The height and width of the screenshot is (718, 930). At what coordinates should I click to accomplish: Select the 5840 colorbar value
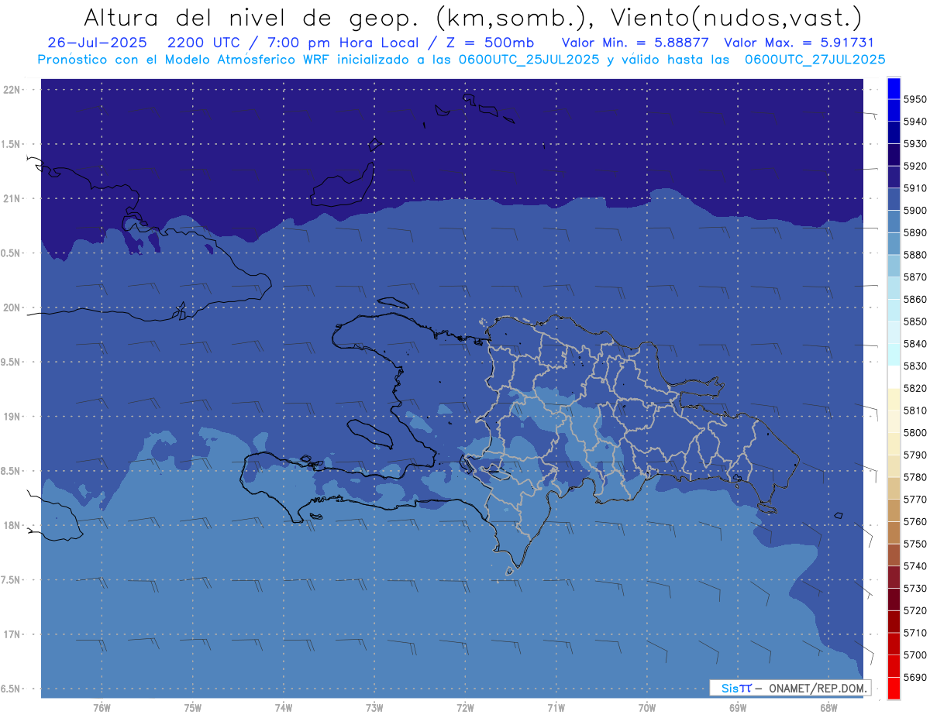(915, 344)
